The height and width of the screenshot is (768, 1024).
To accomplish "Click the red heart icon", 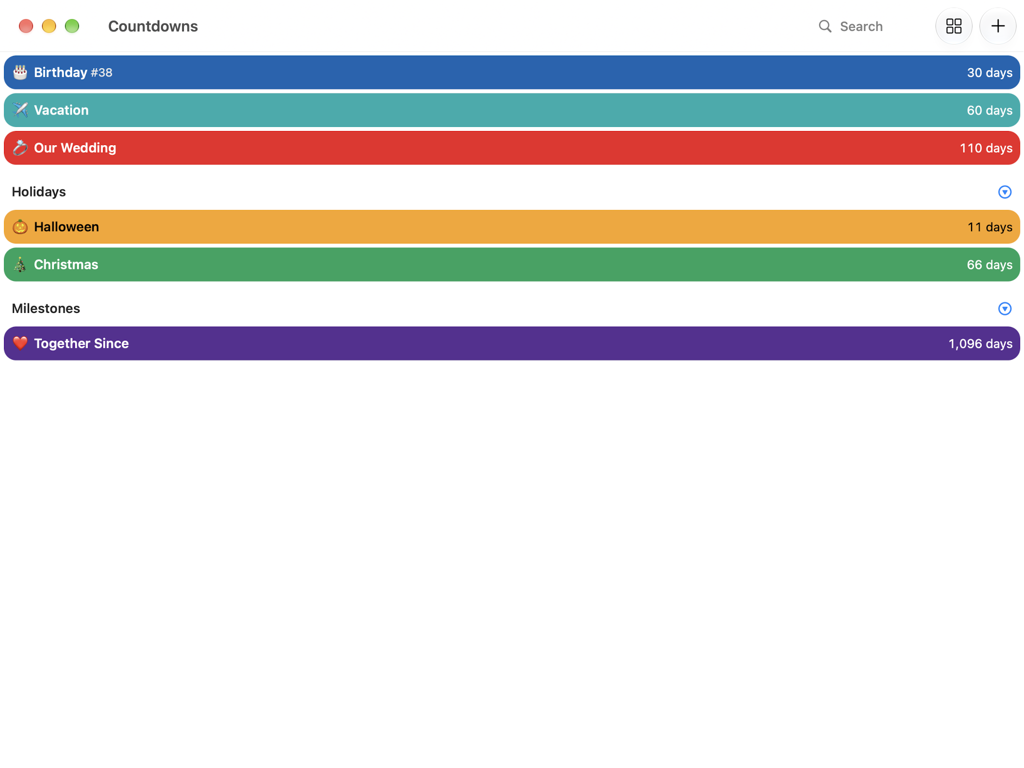I will (x=20, y=343).
